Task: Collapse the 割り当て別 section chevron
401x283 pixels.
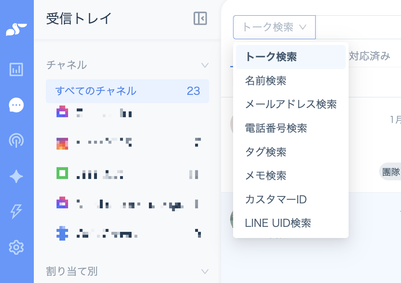Action: pos(205,271)
